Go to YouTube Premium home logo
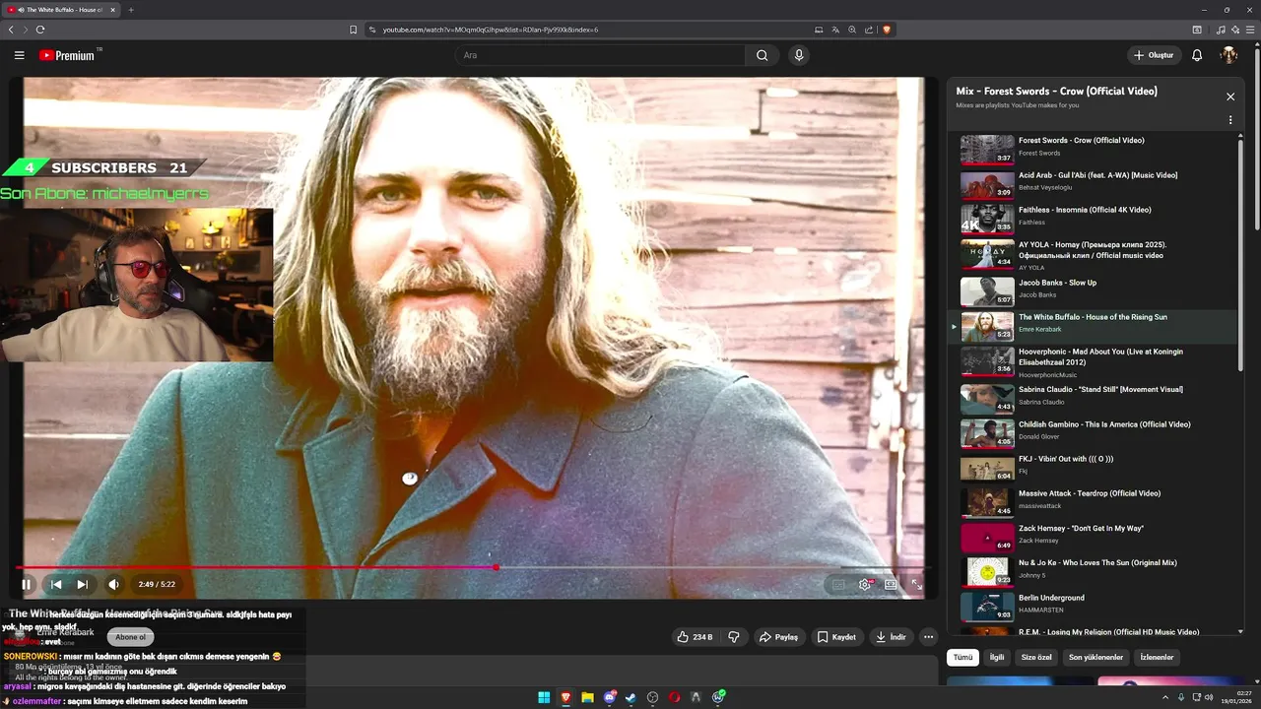 67,55
